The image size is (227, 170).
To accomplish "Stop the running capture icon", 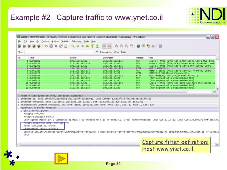I will click(34, 46).
